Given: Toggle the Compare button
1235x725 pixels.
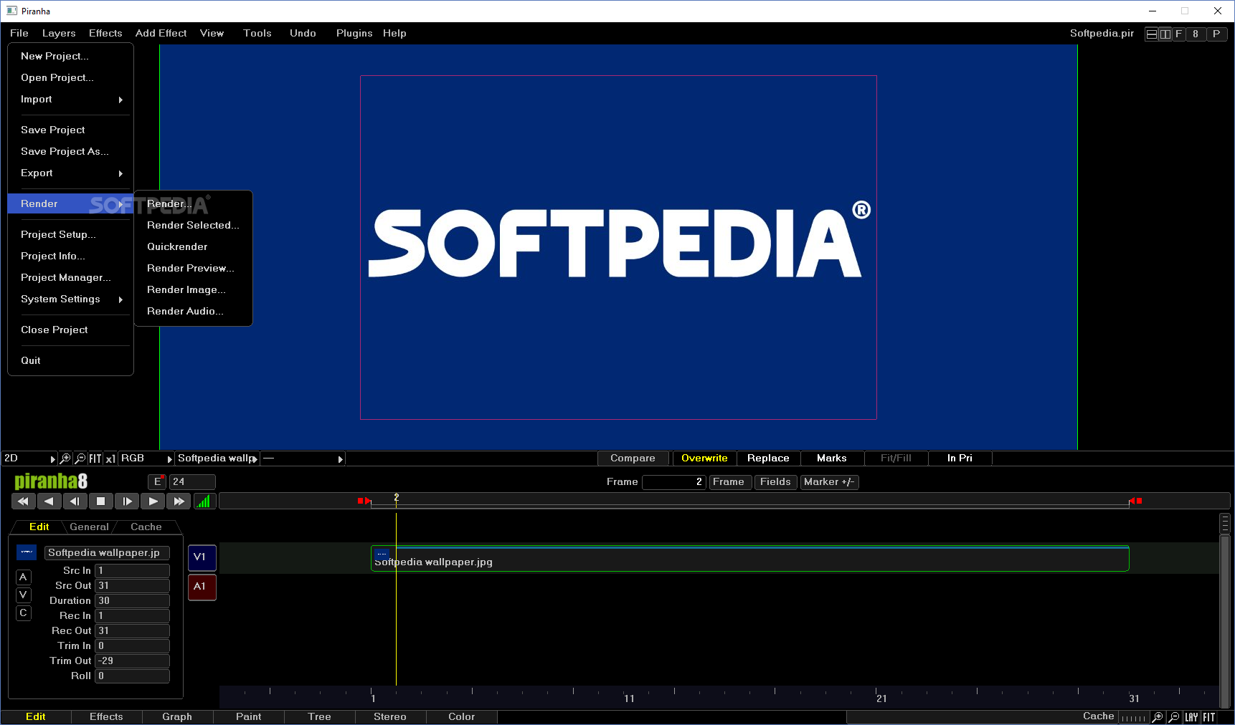Looking at the screenshot, I should click(633, 458).
